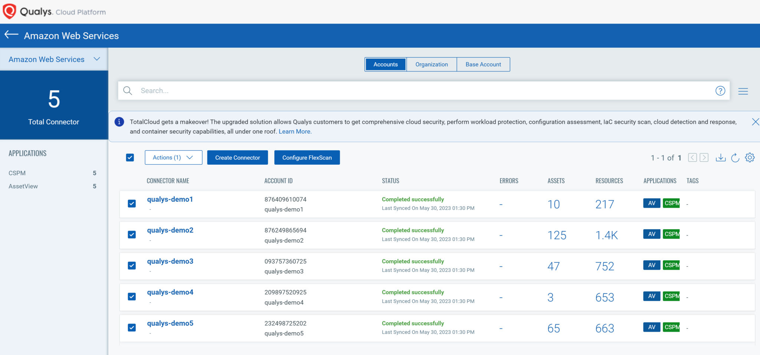The height and width of the screenshot is (355, 760).
Task: Click the info icon in the TotalCloud banner
Action: pos(119,122)
